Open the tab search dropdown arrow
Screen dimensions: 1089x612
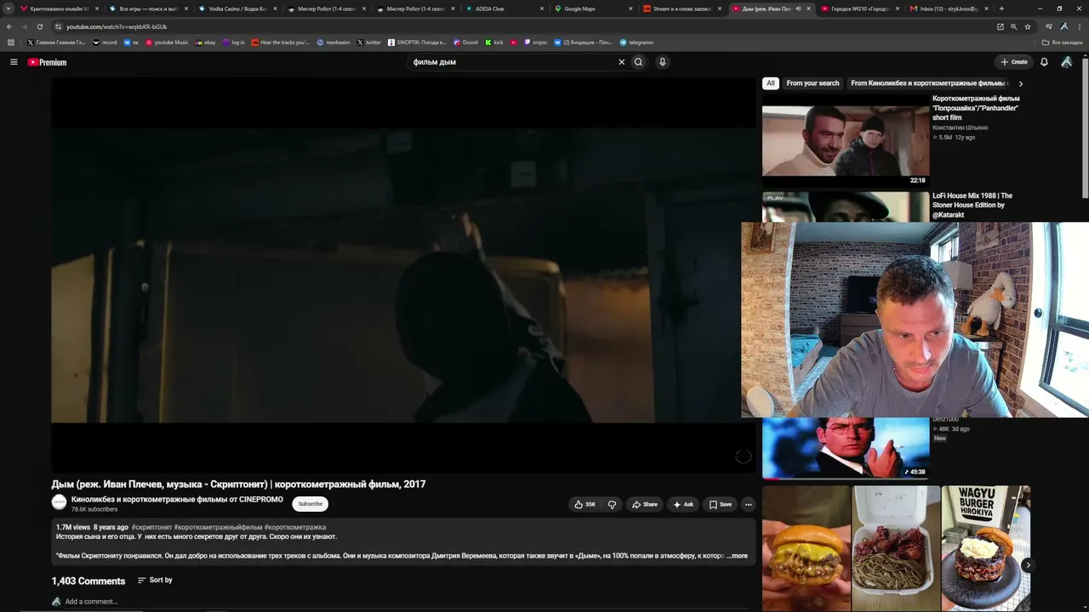(9, 8)
